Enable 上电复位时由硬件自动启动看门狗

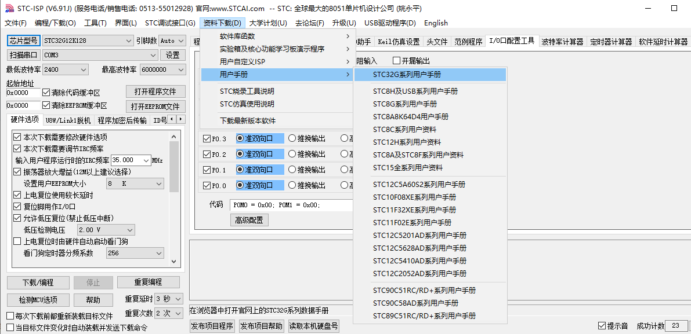click(17, 241)
